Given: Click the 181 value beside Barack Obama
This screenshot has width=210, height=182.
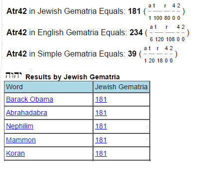Looking at the screenshot, I should click(101, 99).
